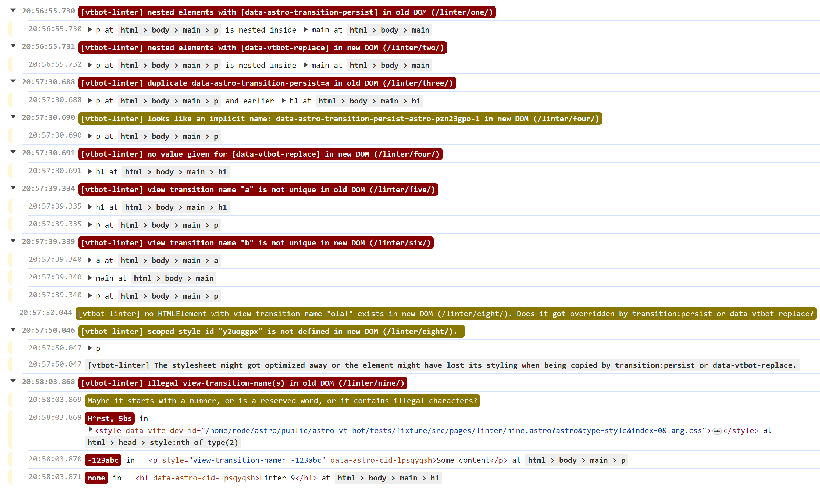Expand h1 element in 20:57:30.691 log row
820x488 pixels.
(90, 172)
